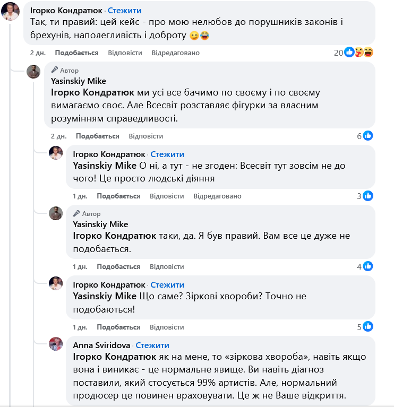Follow Ігорко Кондратюк via top 'Стежити' link
This screenshot has width=394, height=407.
pos(124,11)
